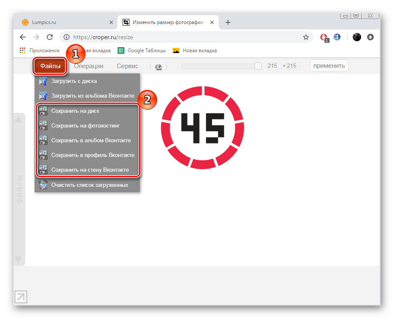This screenshot has height=319, width=394.
Task: Click upload icon beside Загрузить с диска
Action: point(43,81)
